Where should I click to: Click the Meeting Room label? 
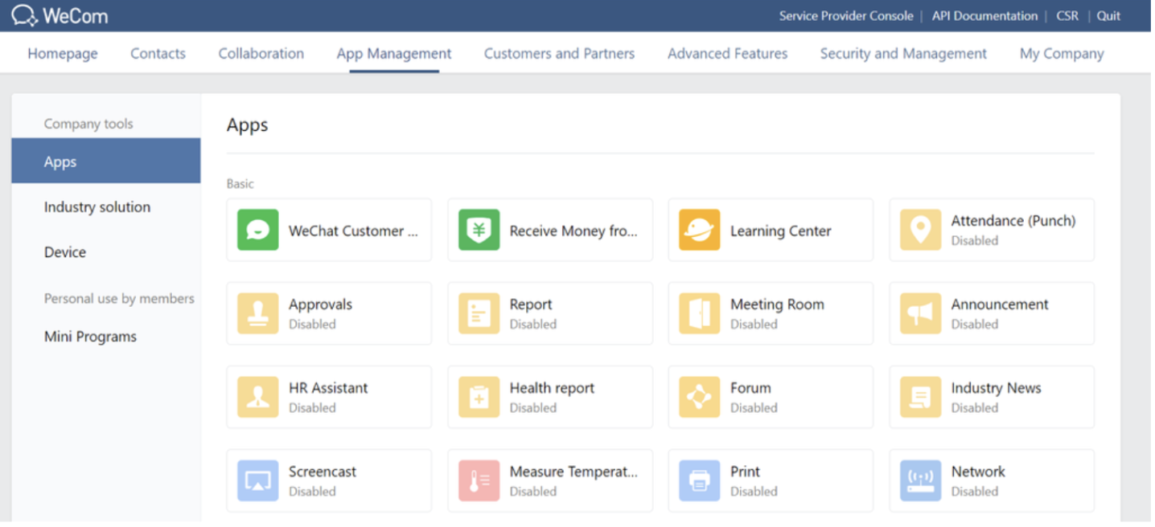[777, 304]
